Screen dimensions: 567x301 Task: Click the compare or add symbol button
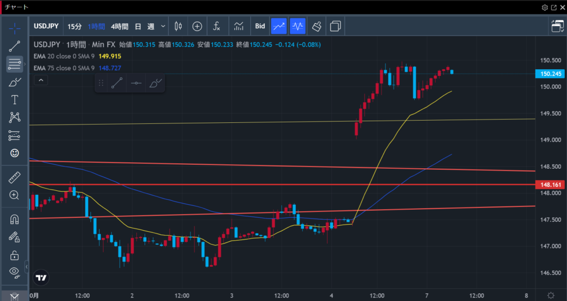coord(197,26)
